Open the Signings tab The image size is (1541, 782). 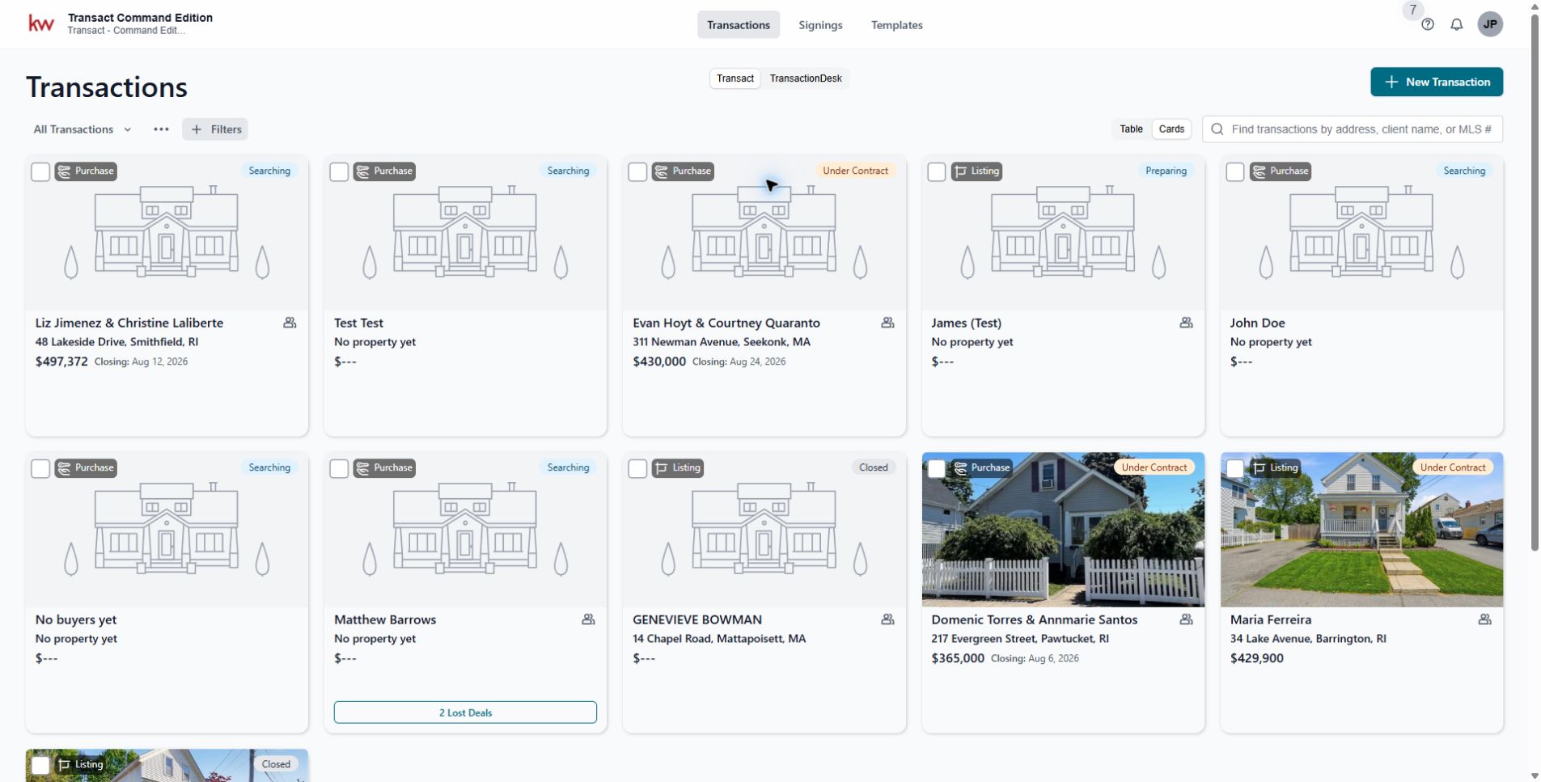[x=820, y=25]
